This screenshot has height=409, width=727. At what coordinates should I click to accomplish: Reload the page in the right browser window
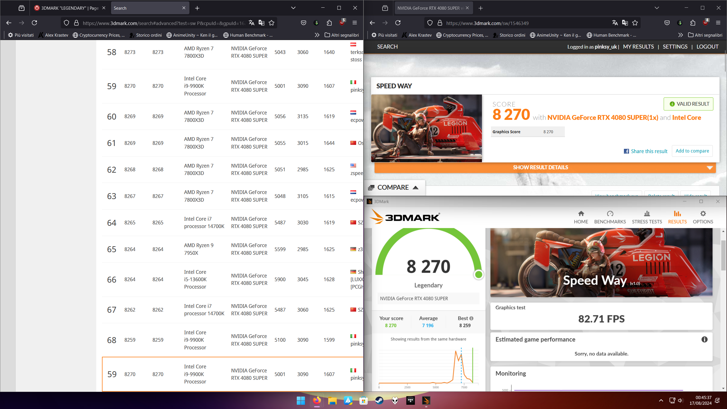398,23
